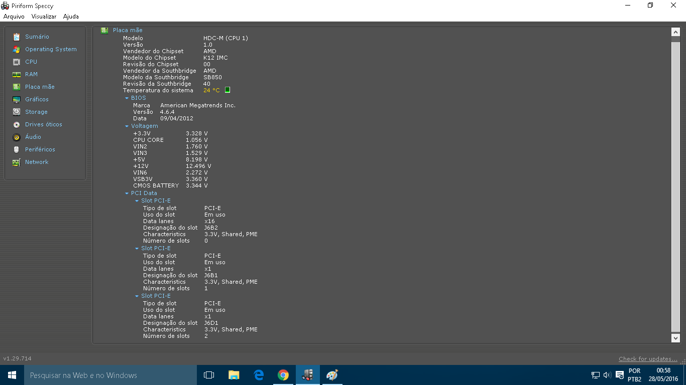This screenshot has height=385, width=686.
Task: Click the CPU CORE voltage 1.056 V
Action: pos(196,140)
